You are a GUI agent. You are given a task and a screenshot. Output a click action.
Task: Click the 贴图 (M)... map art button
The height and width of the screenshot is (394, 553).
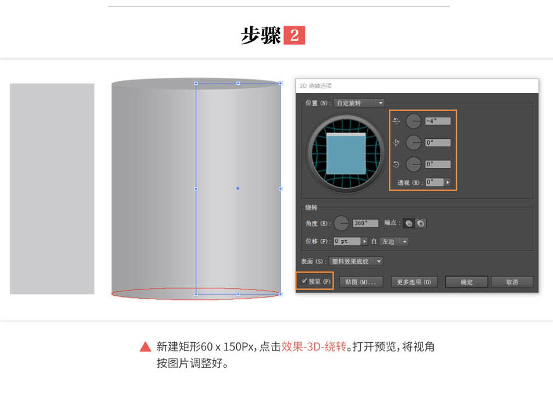[x=361, y=282]
